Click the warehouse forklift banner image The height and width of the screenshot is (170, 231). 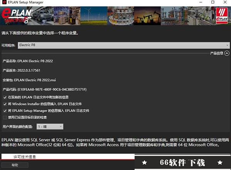click(x=67, y=15)
